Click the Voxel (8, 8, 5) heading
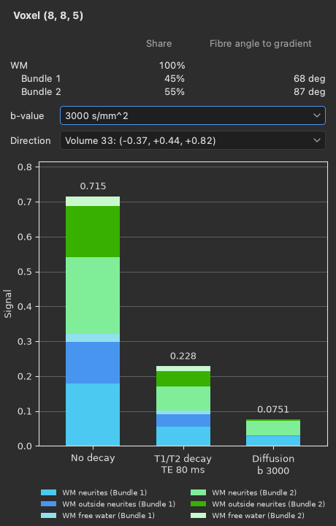 tap(48, 16)
